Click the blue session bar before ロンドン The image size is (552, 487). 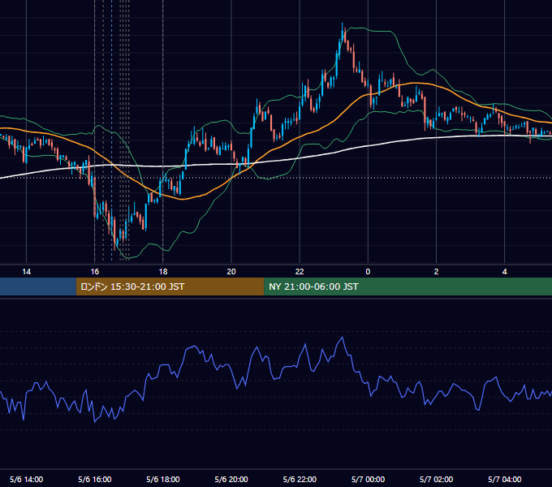tap(38, 287)
